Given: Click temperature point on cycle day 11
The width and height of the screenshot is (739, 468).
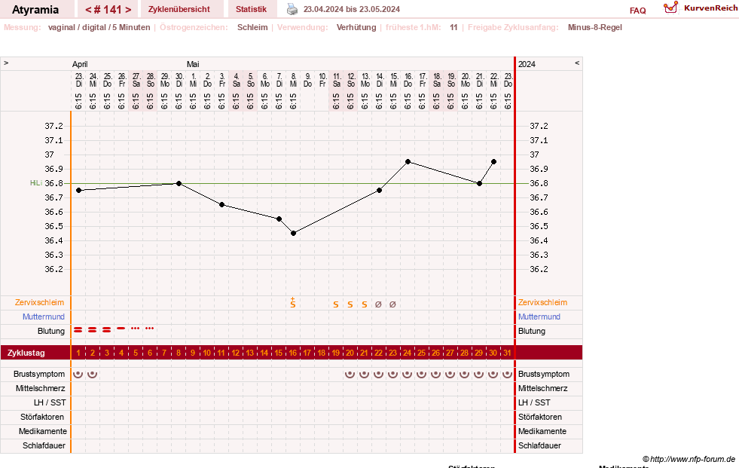Looking at the screenshot, I should pos(222,204).
